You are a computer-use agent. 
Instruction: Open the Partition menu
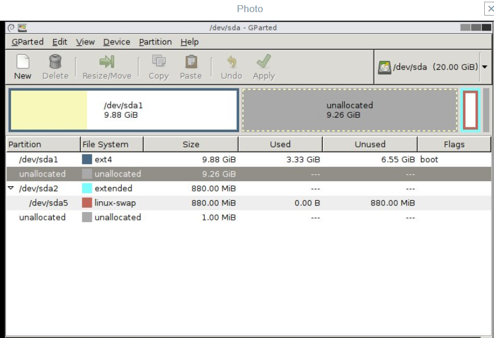pos(155,42)
